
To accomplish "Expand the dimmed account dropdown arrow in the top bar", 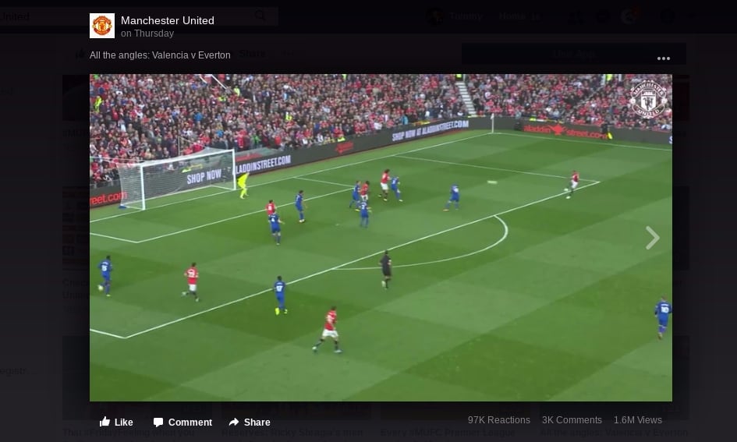I will (x=691, y=16).
